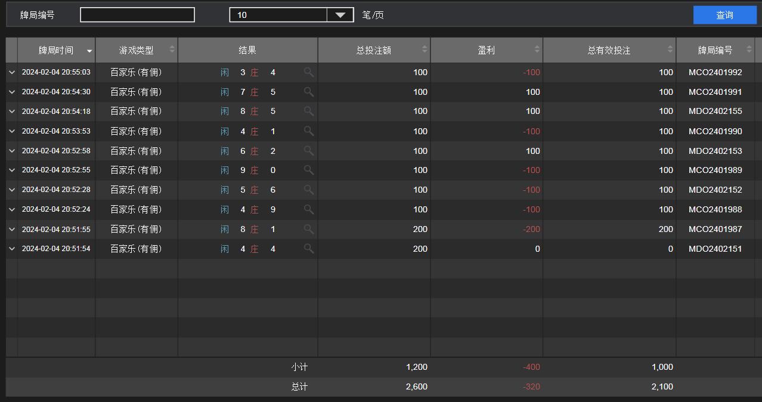
Task: Sort by 总有效投注 column header
Action: (609, 51)
